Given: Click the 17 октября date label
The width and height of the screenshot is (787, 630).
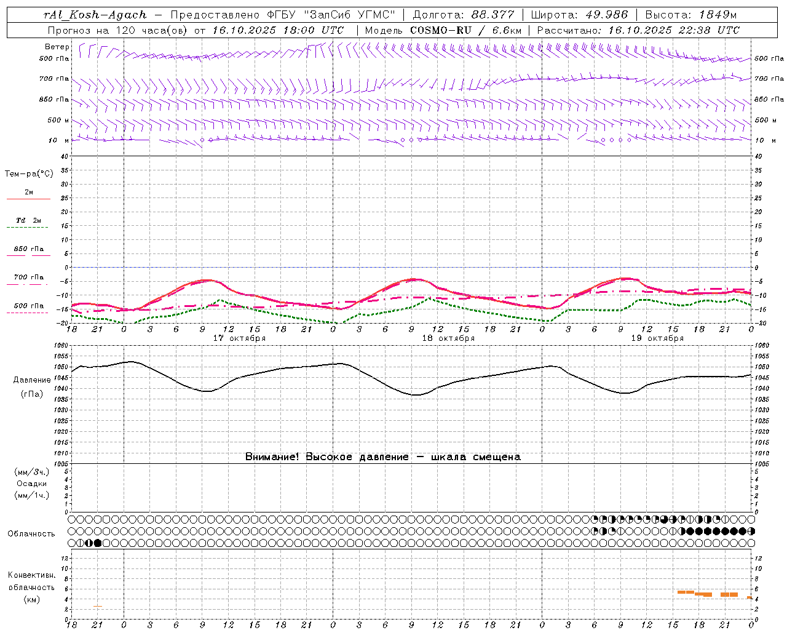Looking at the screenshot, I should (x=239, y=338).
